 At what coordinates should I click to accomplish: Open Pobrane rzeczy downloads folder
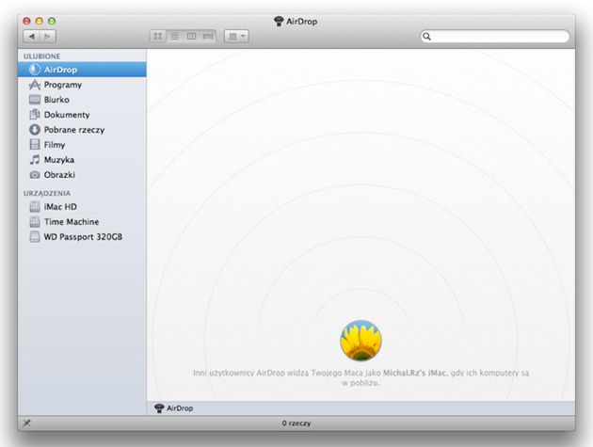82,130
